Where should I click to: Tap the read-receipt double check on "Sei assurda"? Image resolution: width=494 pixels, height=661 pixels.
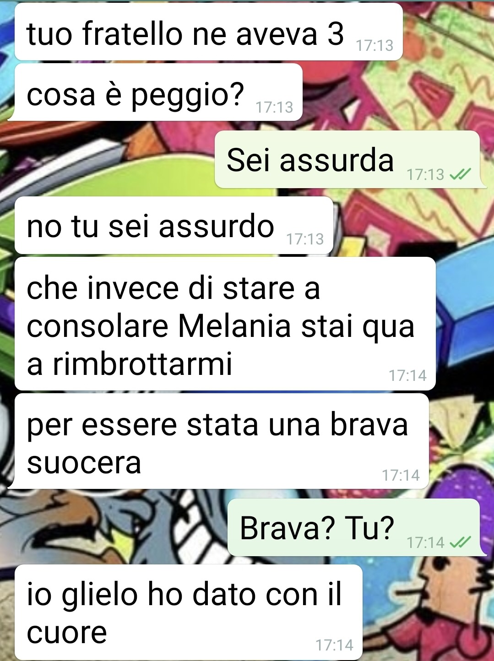[x=460, y=174]
